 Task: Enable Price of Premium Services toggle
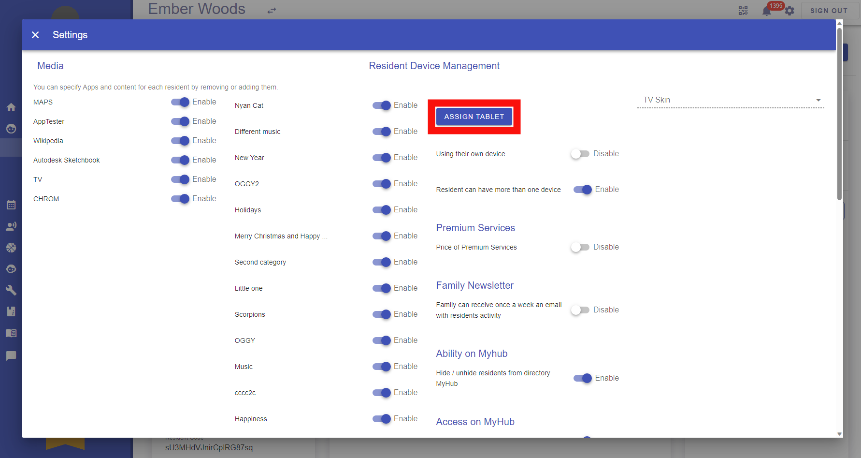(x=580, y=247)
